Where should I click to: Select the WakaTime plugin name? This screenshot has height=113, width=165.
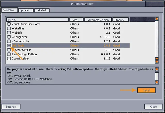(x=18, y=28)
